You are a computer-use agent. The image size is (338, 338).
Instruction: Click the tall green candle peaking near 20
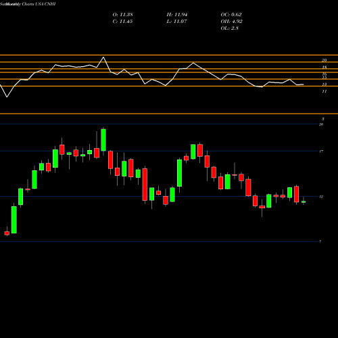coord(103,140)
